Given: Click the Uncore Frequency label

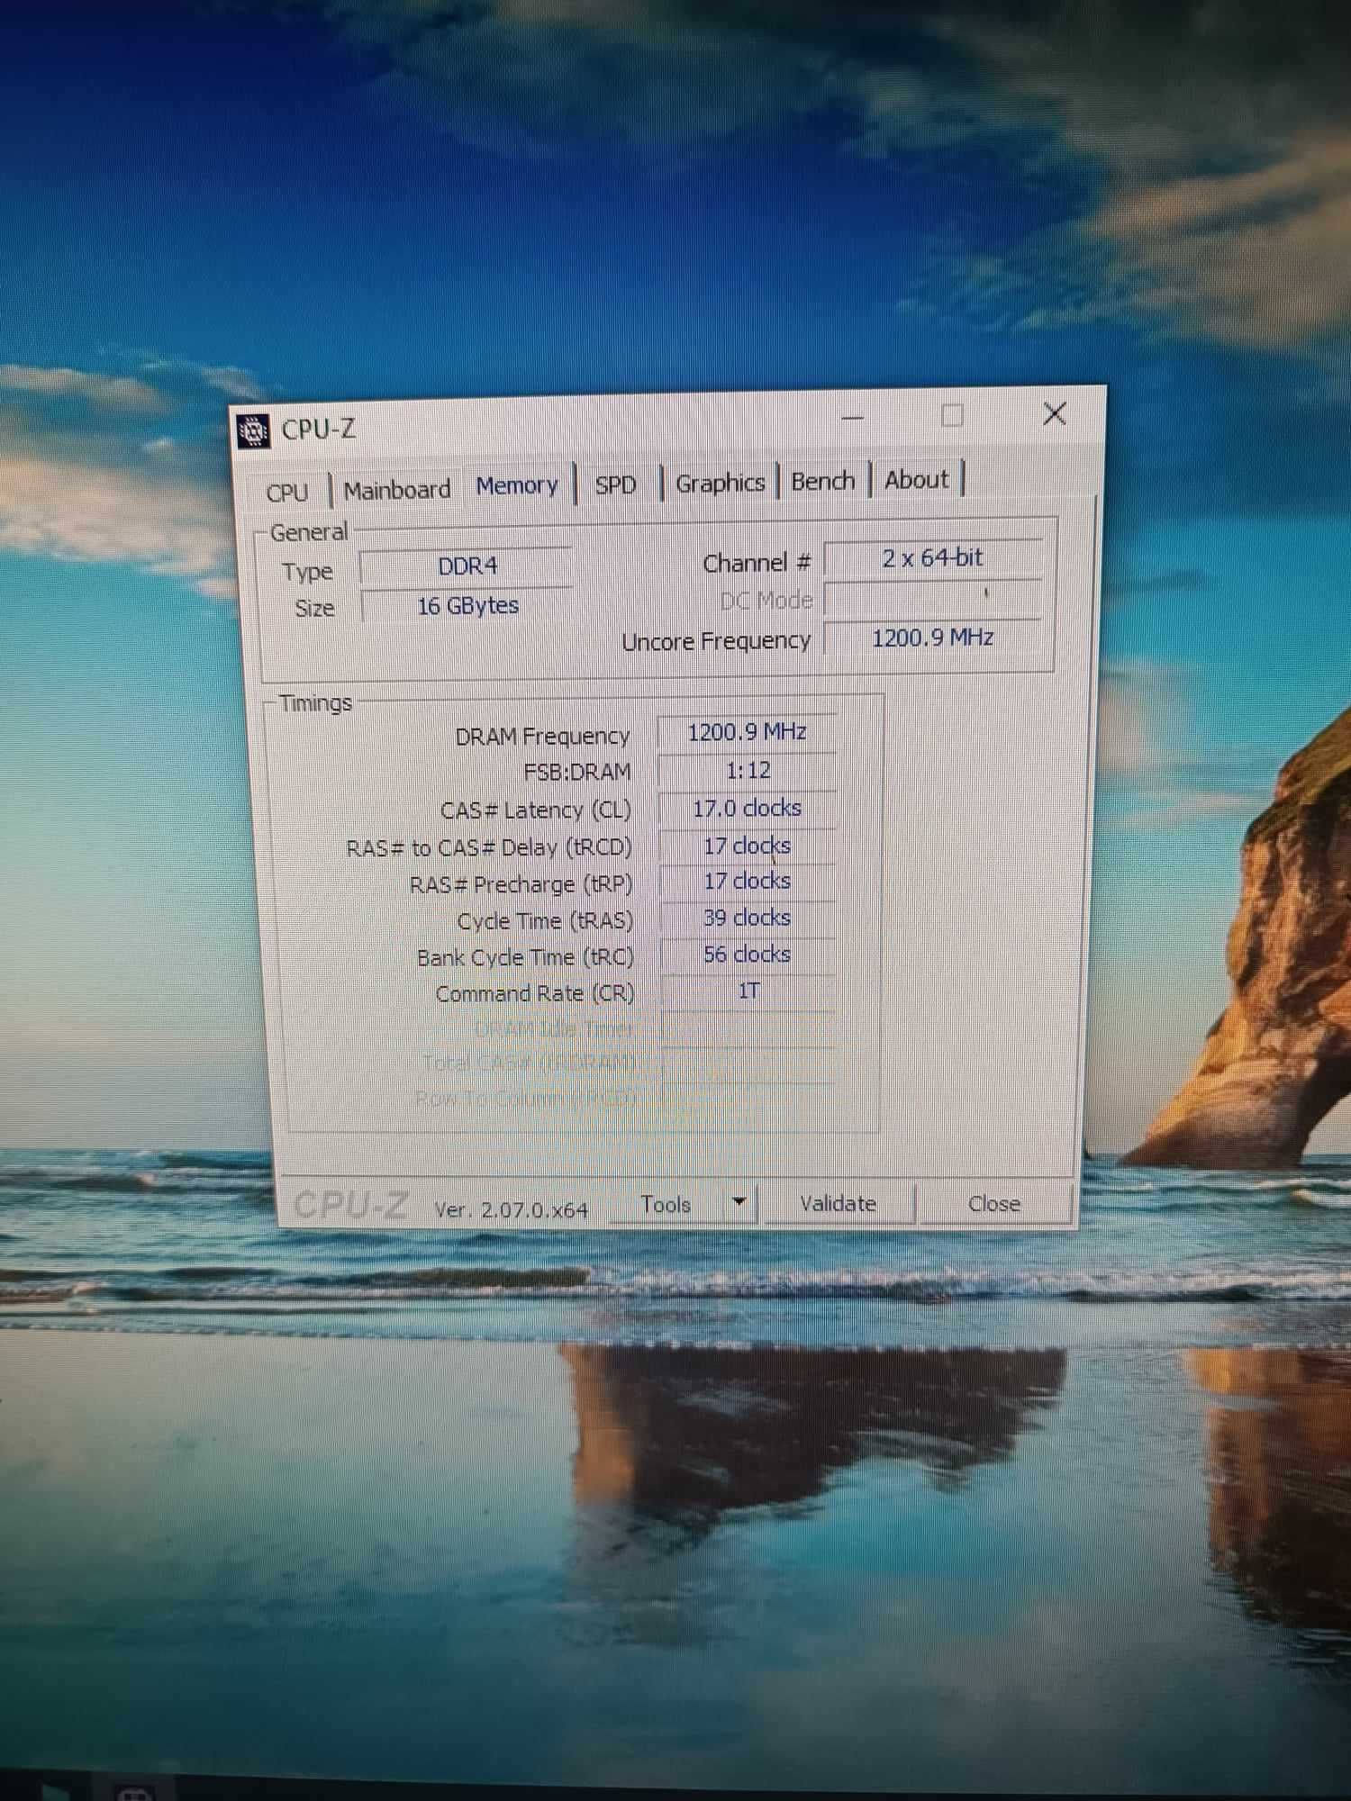Looking at the screenshot, I should [716, 642].
